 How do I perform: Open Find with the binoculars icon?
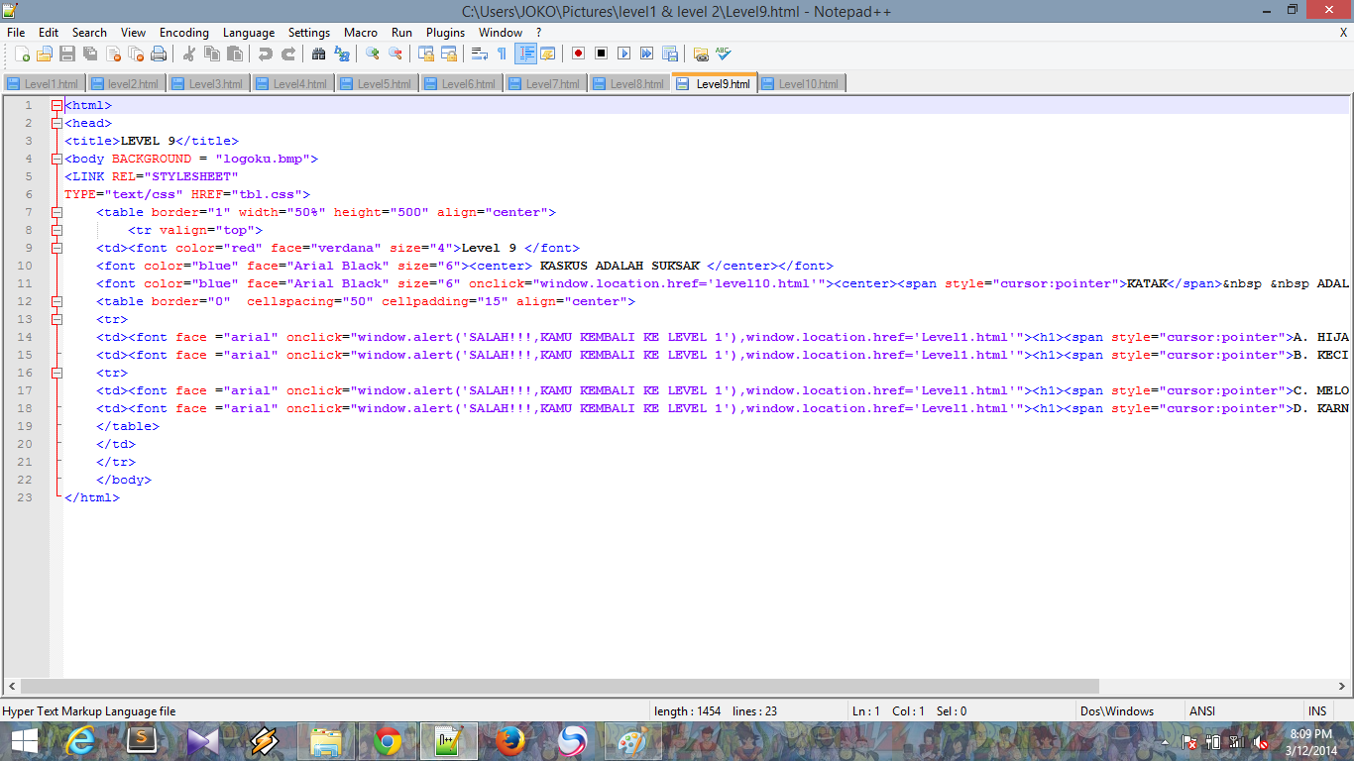[318, 54]
